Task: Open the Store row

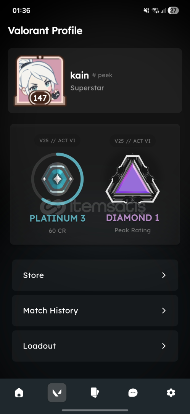Action: click(x=95, y=275)
